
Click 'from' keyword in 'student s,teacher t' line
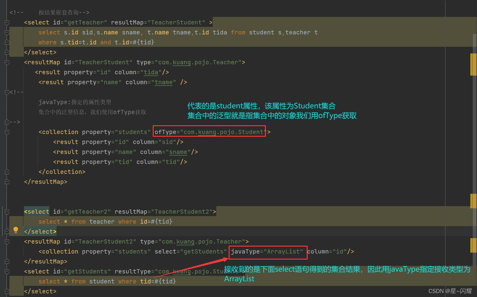click(238, 33)
